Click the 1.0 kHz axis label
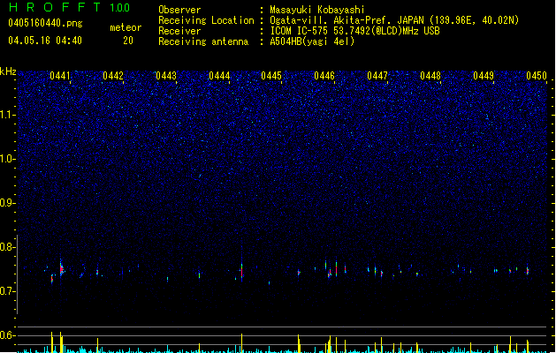556x353 pixels. point(7,159)
